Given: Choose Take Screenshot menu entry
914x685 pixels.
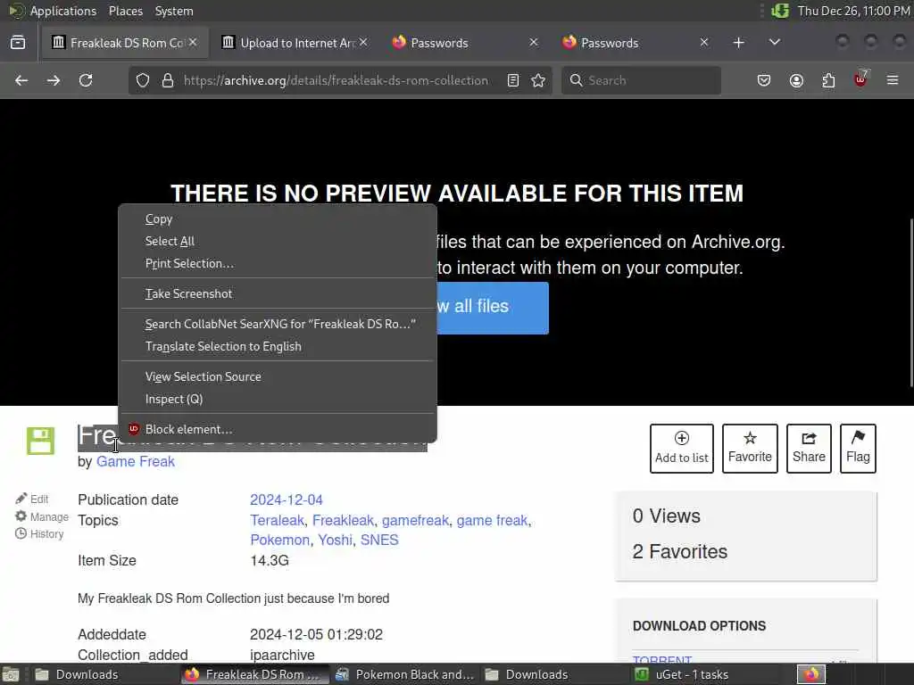Looking at the screenshot, I should [278, 293].
